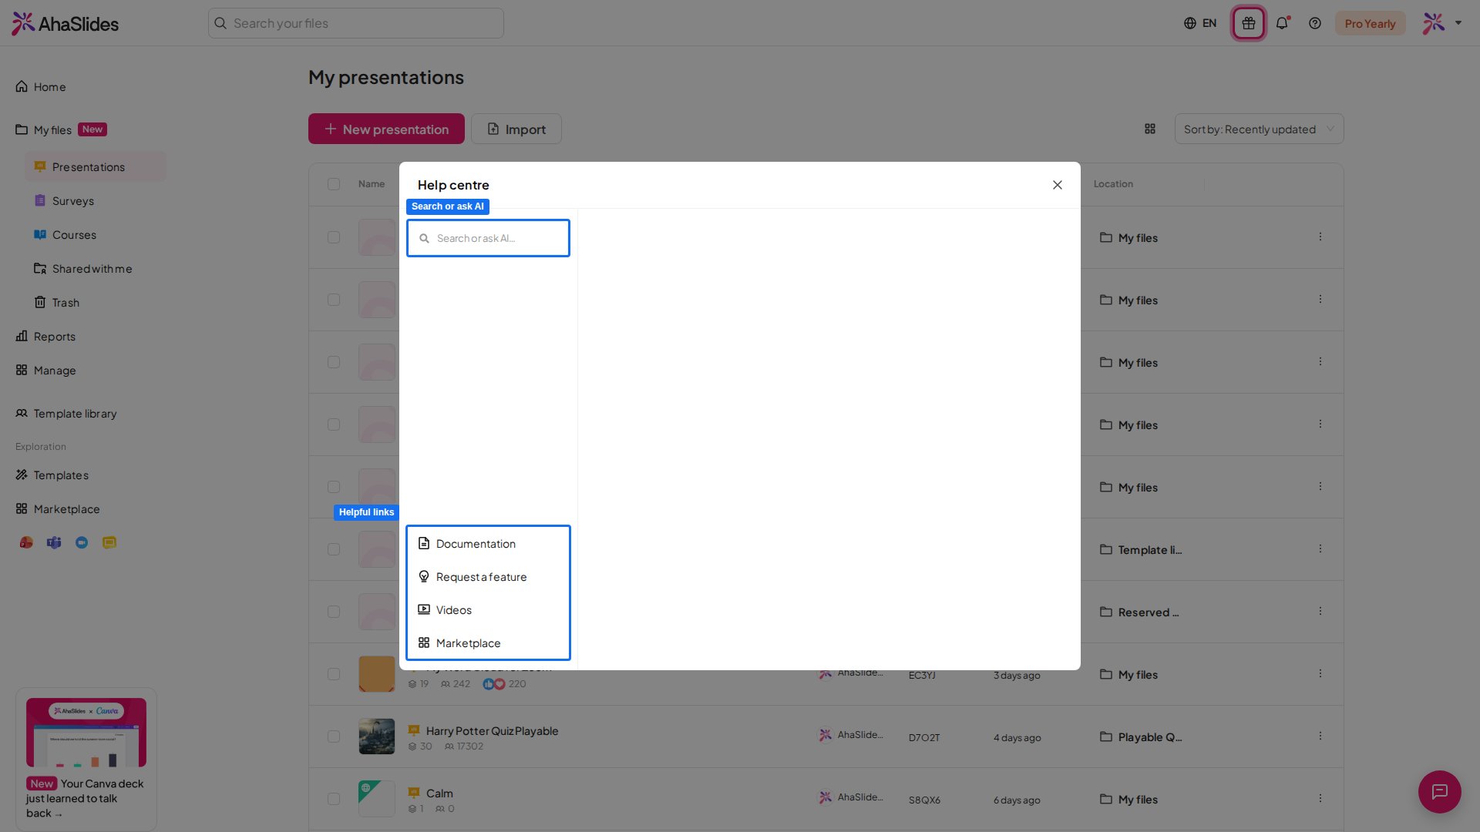Open the gift box rewards icon
This screenshot has width=1480, height=832.
[x=1249, y=23]
